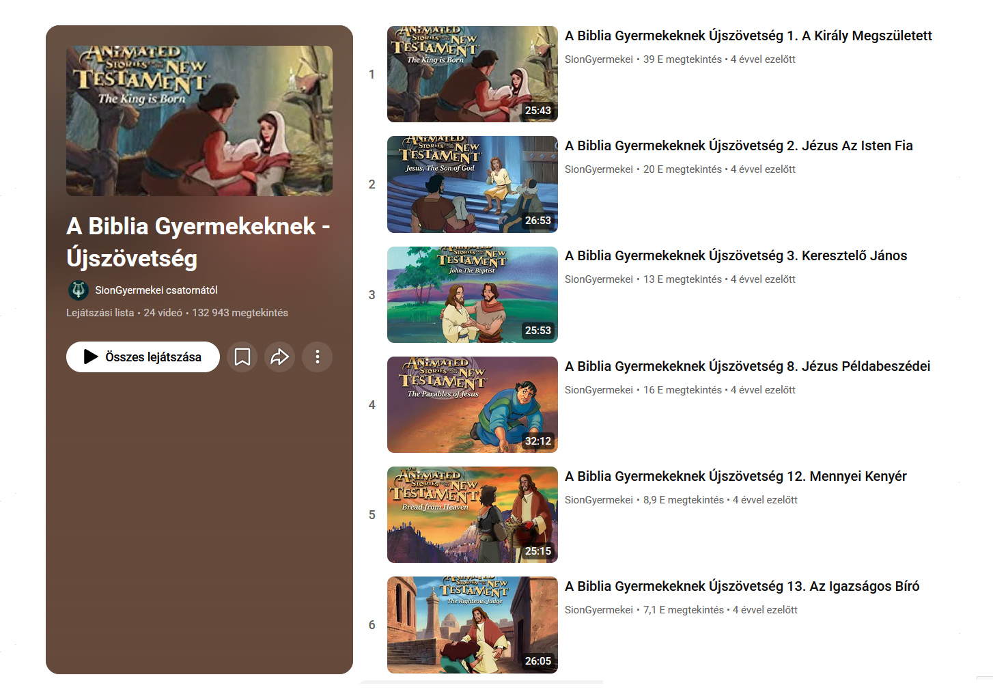Open title '1. A Király Megszületett'
The image size is (993, 694).
tap(748, 36)
